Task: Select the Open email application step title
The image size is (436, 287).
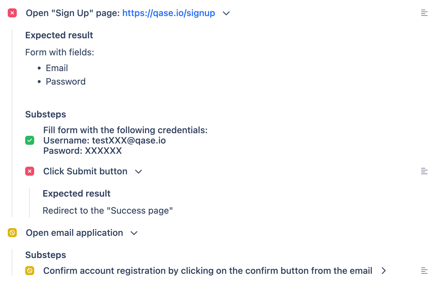Action: click(x=74, y=233)
